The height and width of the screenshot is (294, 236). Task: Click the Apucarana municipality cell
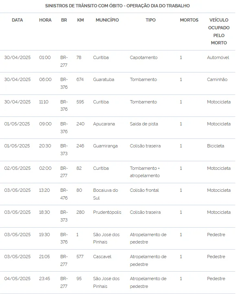click(104, 124)
